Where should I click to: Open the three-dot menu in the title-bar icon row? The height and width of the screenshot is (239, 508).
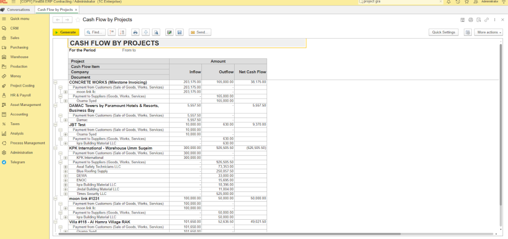(x=495, y=20)
